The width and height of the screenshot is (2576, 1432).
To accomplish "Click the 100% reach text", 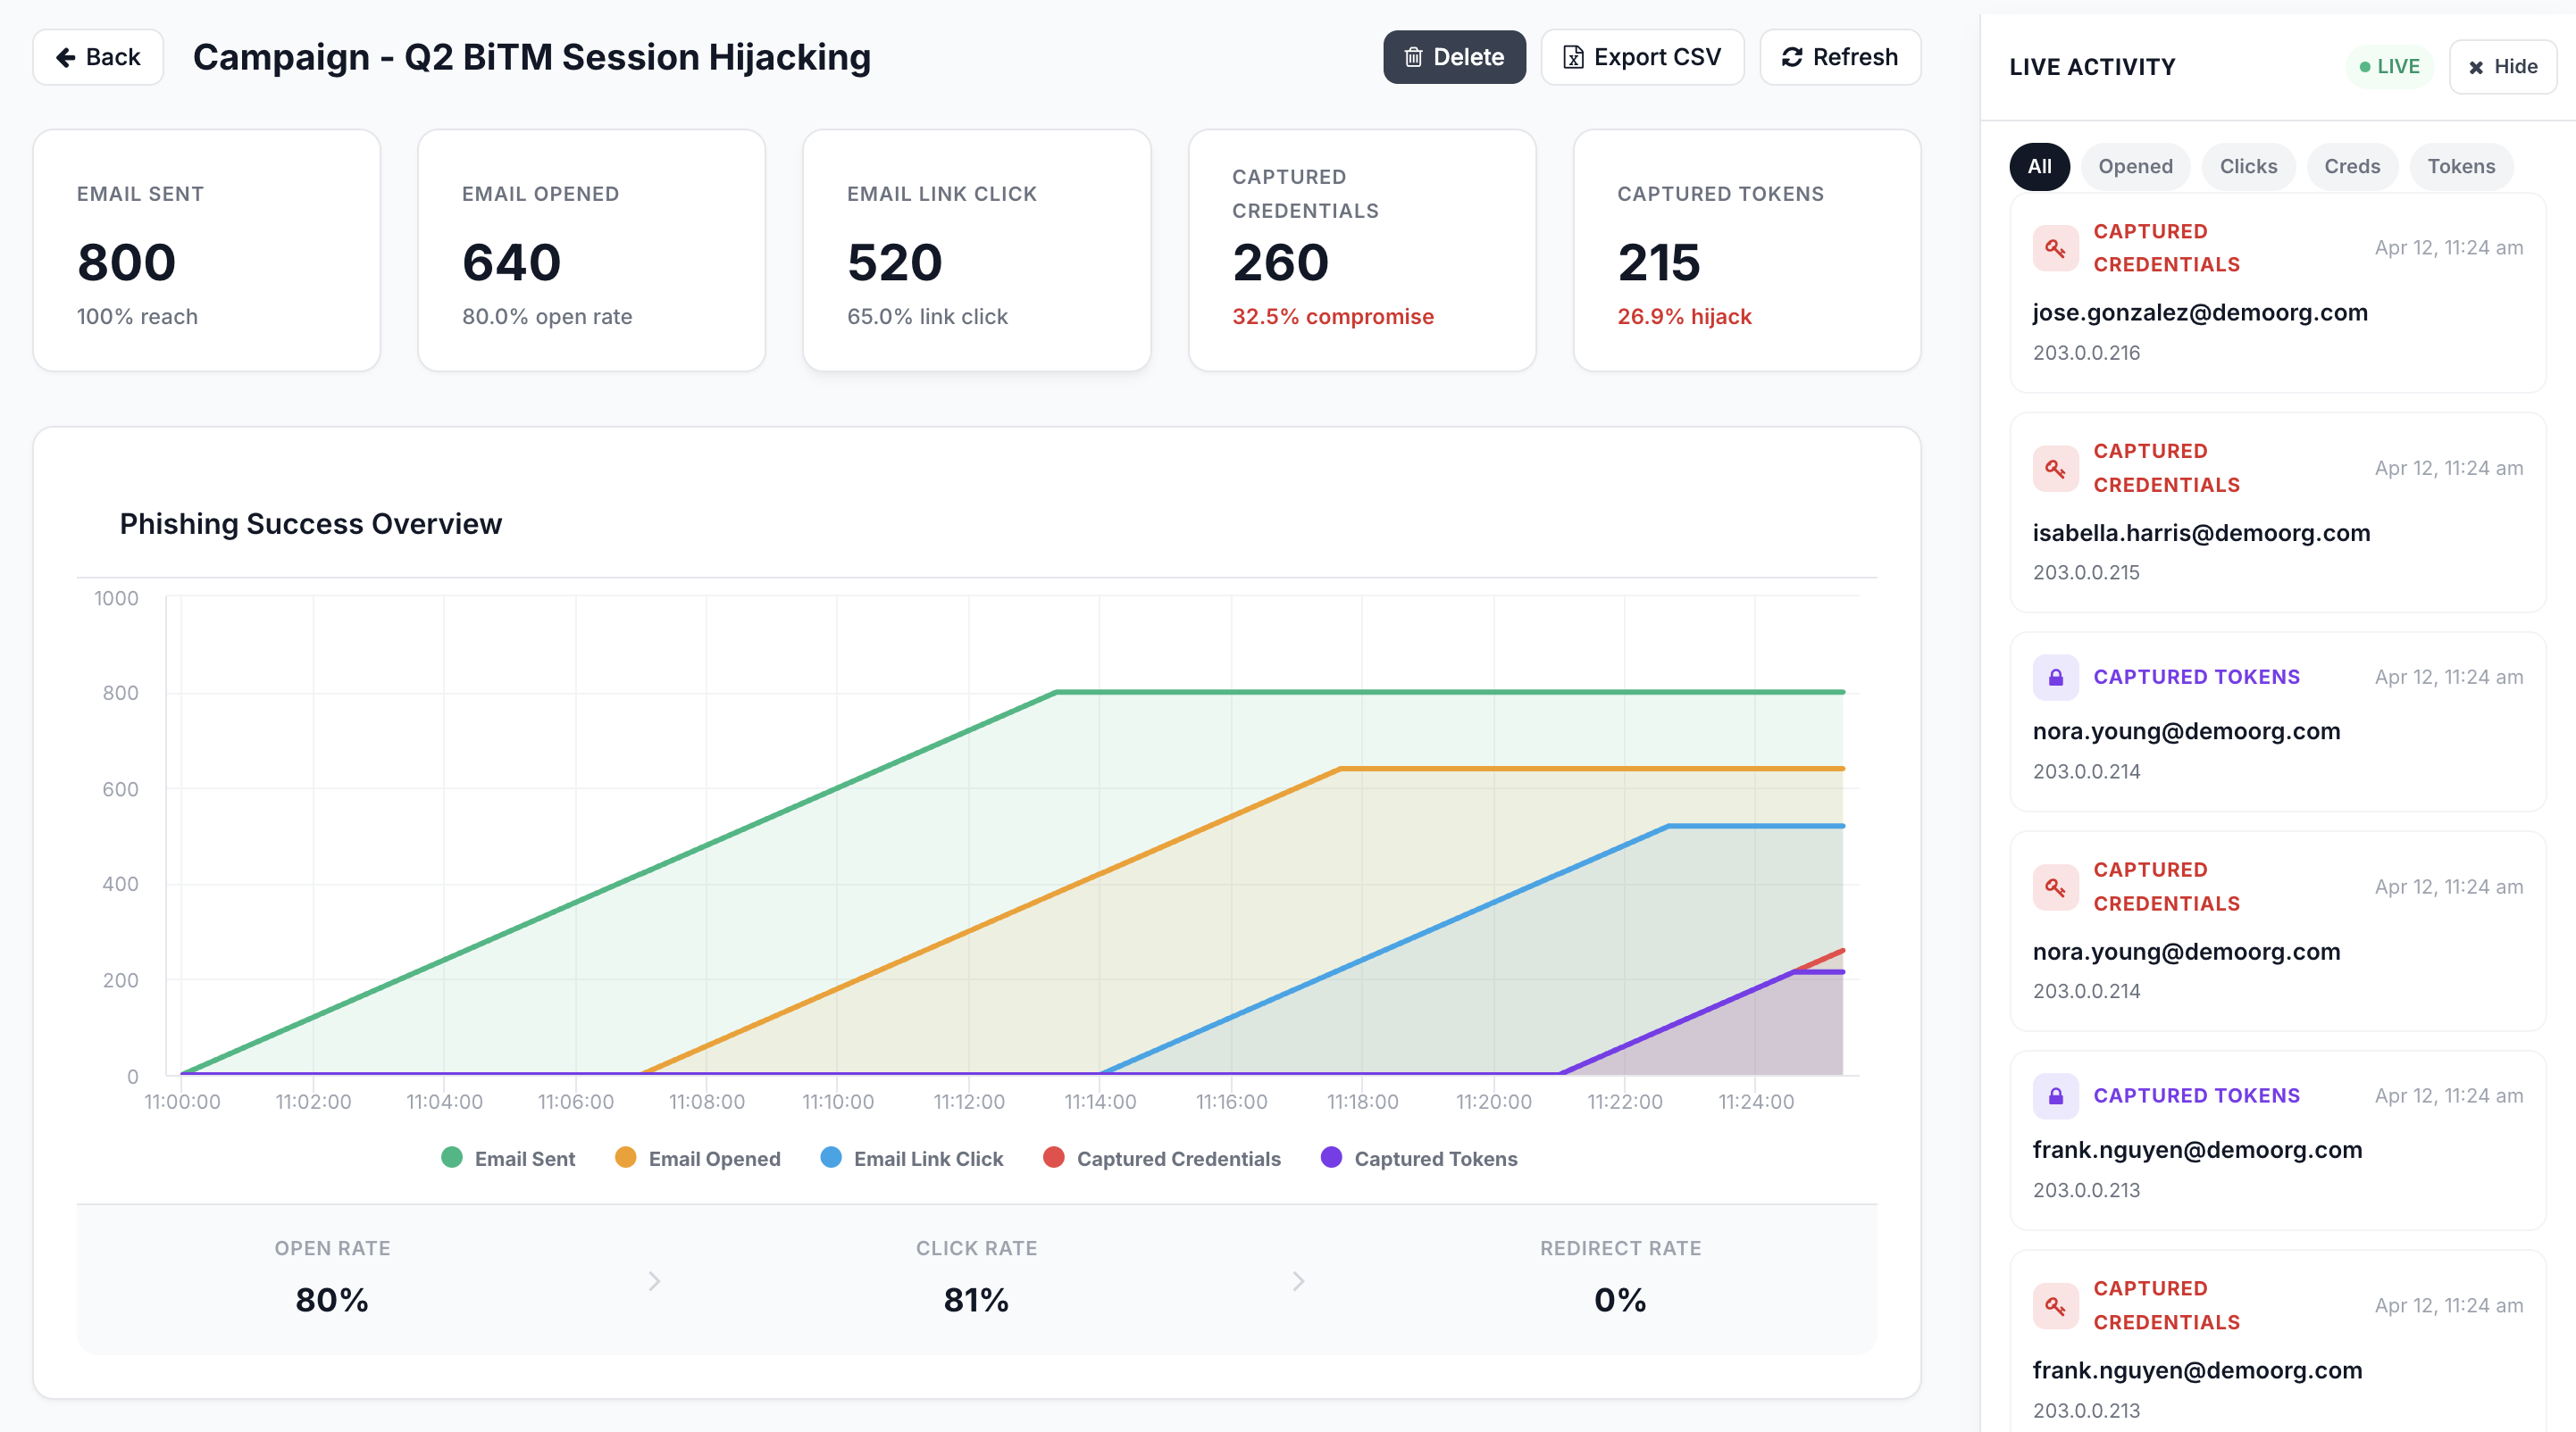I will (x=137, y=317).
